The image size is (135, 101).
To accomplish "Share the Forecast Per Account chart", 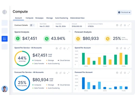I will coord(121,73).
